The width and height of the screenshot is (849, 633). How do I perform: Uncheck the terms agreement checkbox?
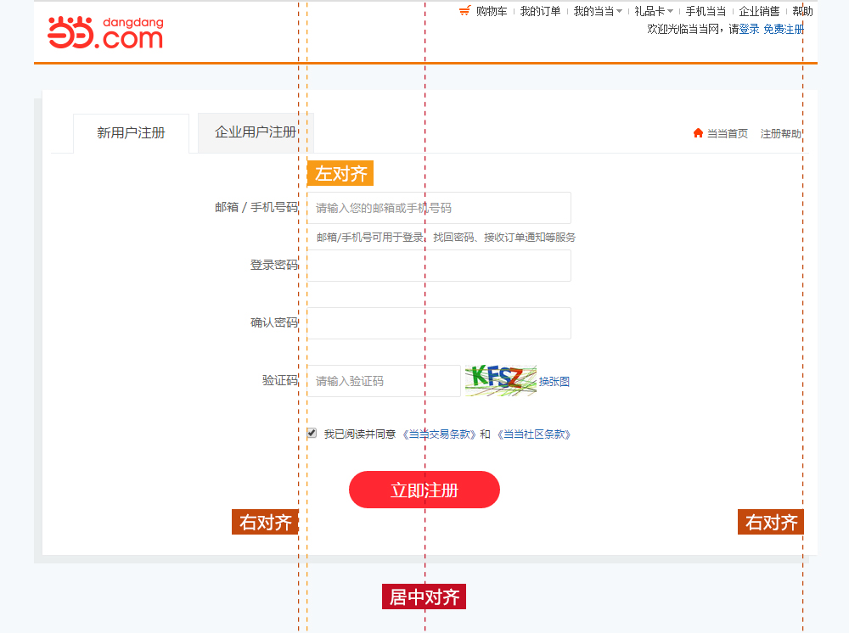[x=312, y=433]
